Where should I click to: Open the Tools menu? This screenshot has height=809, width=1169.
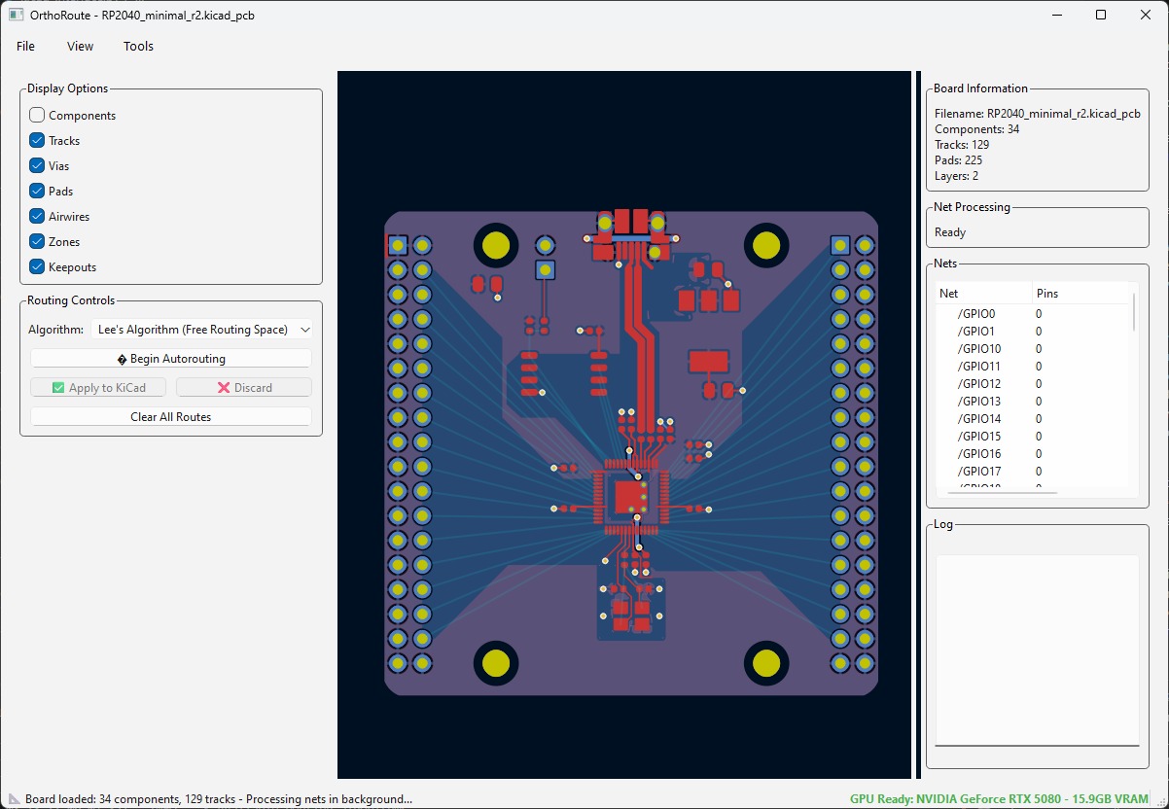click(x=138, y=46)
